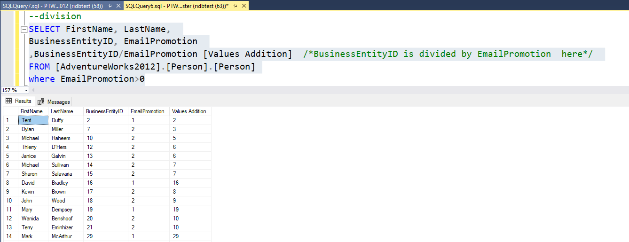The height and width of the screenshot is (242, 629).
Task: Click the BusinessEntityID column header
Action: click(x=105, y=111)
